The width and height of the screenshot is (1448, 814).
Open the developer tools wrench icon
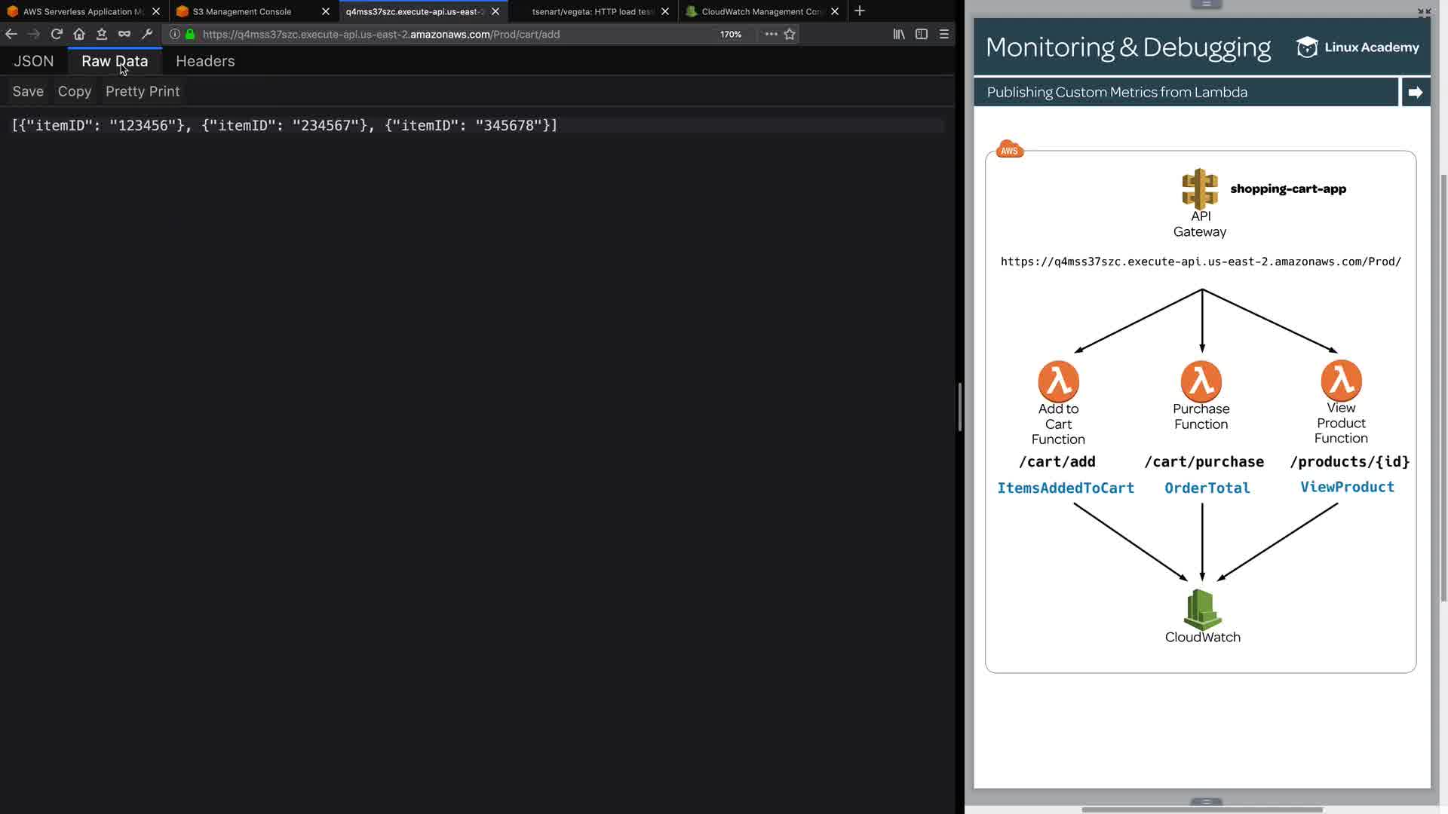tap(147, 34)
